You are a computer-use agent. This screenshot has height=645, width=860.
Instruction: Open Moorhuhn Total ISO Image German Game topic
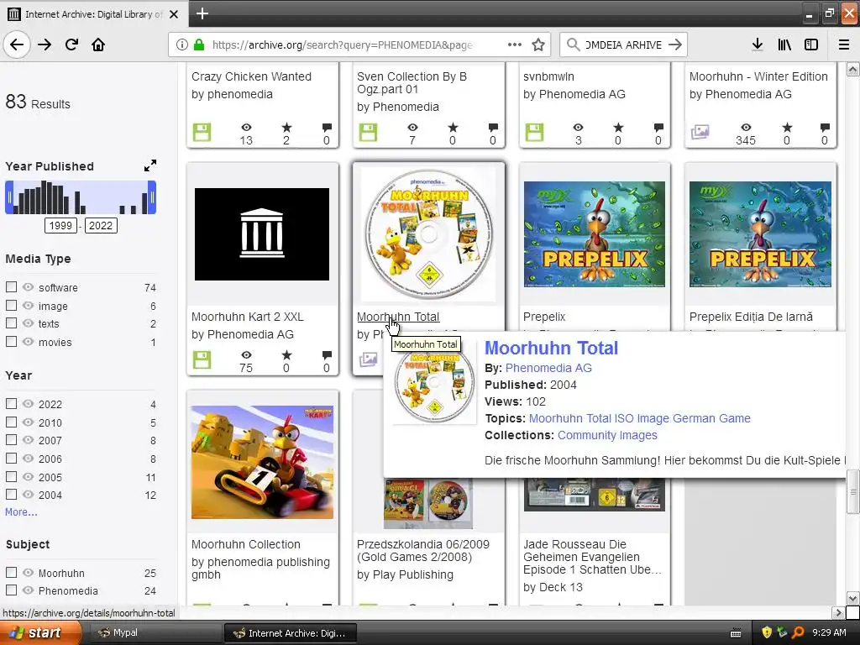639,418
